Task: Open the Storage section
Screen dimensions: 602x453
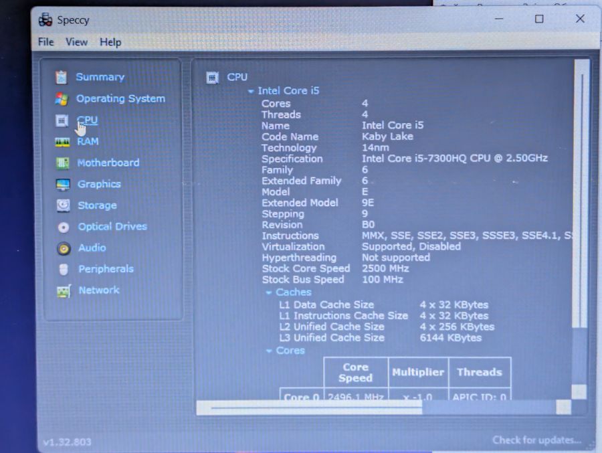Action: pos(97,205)
